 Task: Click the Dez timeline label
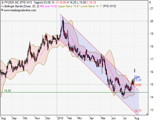click(48, 118)
